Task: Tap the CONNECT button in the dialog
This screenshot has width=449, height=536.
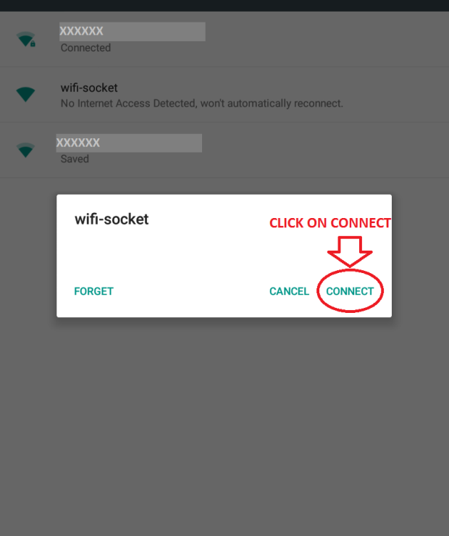Action: (350, 291)
